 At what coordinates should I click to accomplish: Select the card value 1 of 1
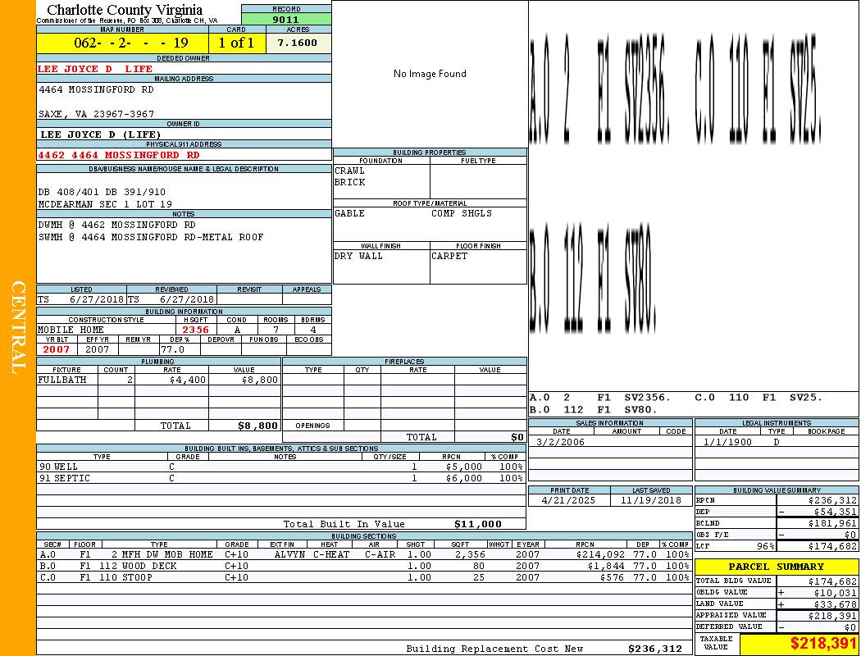pyautogui.click(x=236, y=43)
